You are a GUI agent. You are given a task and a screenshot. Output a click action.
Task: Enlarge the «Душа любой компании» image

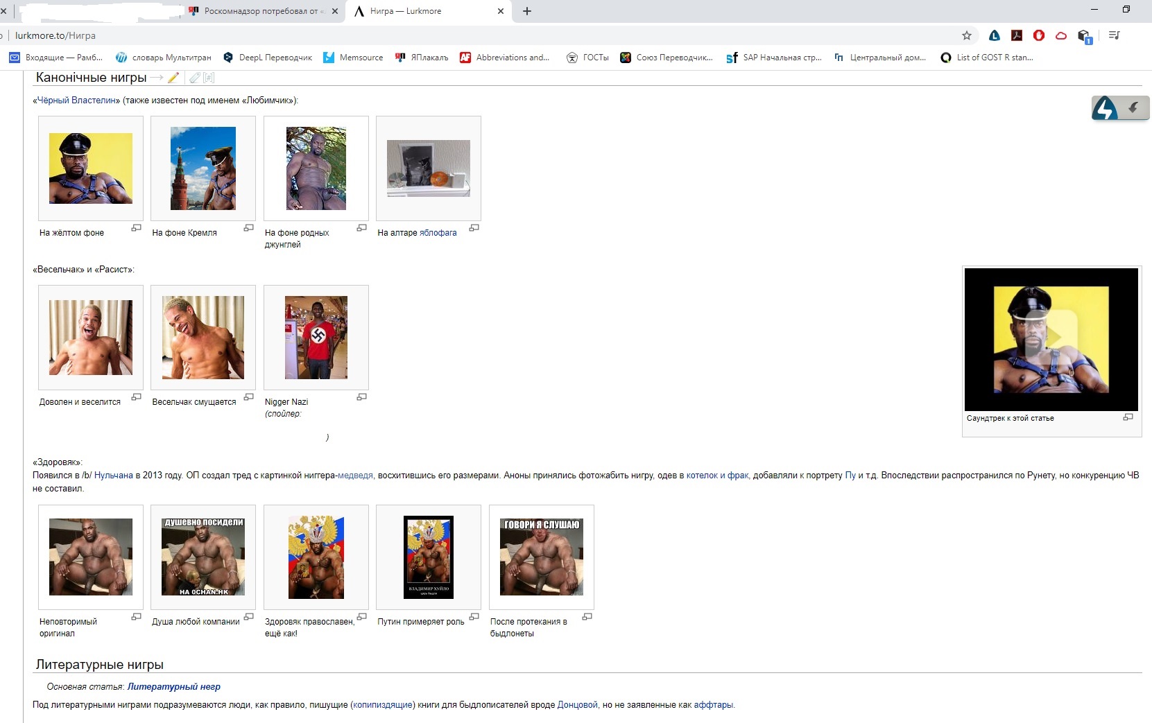tap(249, 616)
